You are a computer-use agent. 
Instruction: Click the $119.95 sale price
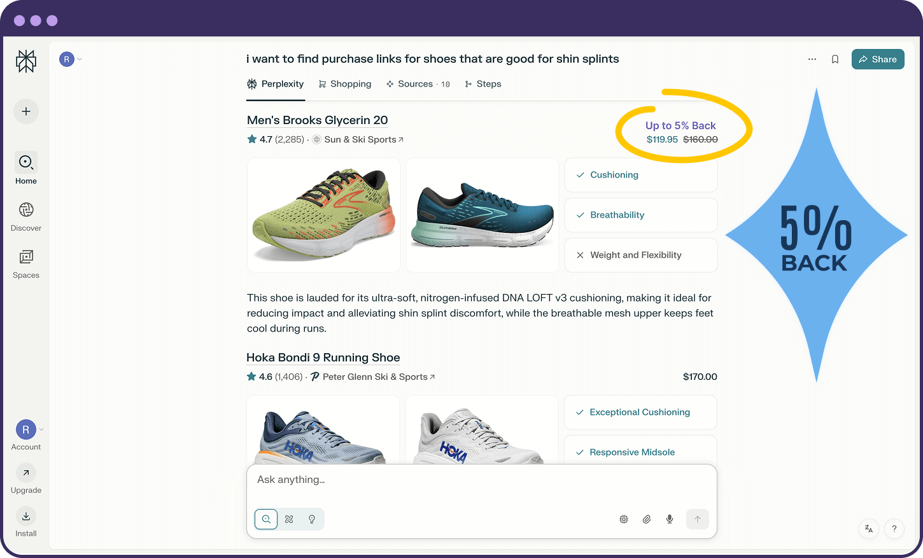tap(662, 139)
